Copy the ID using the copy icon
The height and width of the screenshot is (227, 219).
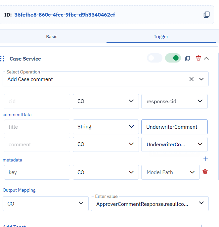click(206, 15)
